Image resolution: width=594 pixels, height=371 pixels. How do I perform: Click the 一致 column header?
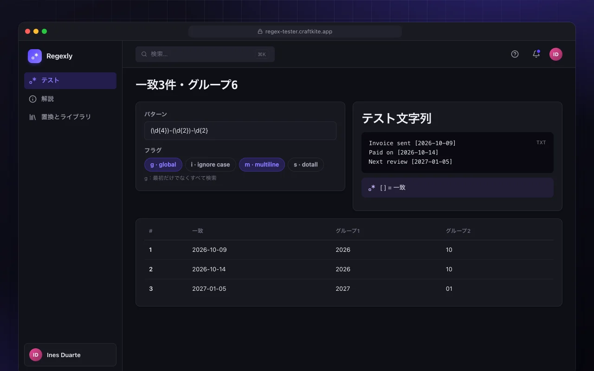point(198,231)
